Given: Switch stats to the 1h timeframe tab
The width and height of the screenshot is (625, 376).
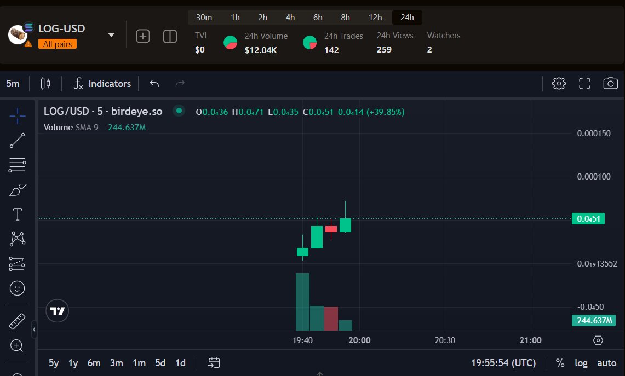Looking at the screenshot, I should (235, 17).
